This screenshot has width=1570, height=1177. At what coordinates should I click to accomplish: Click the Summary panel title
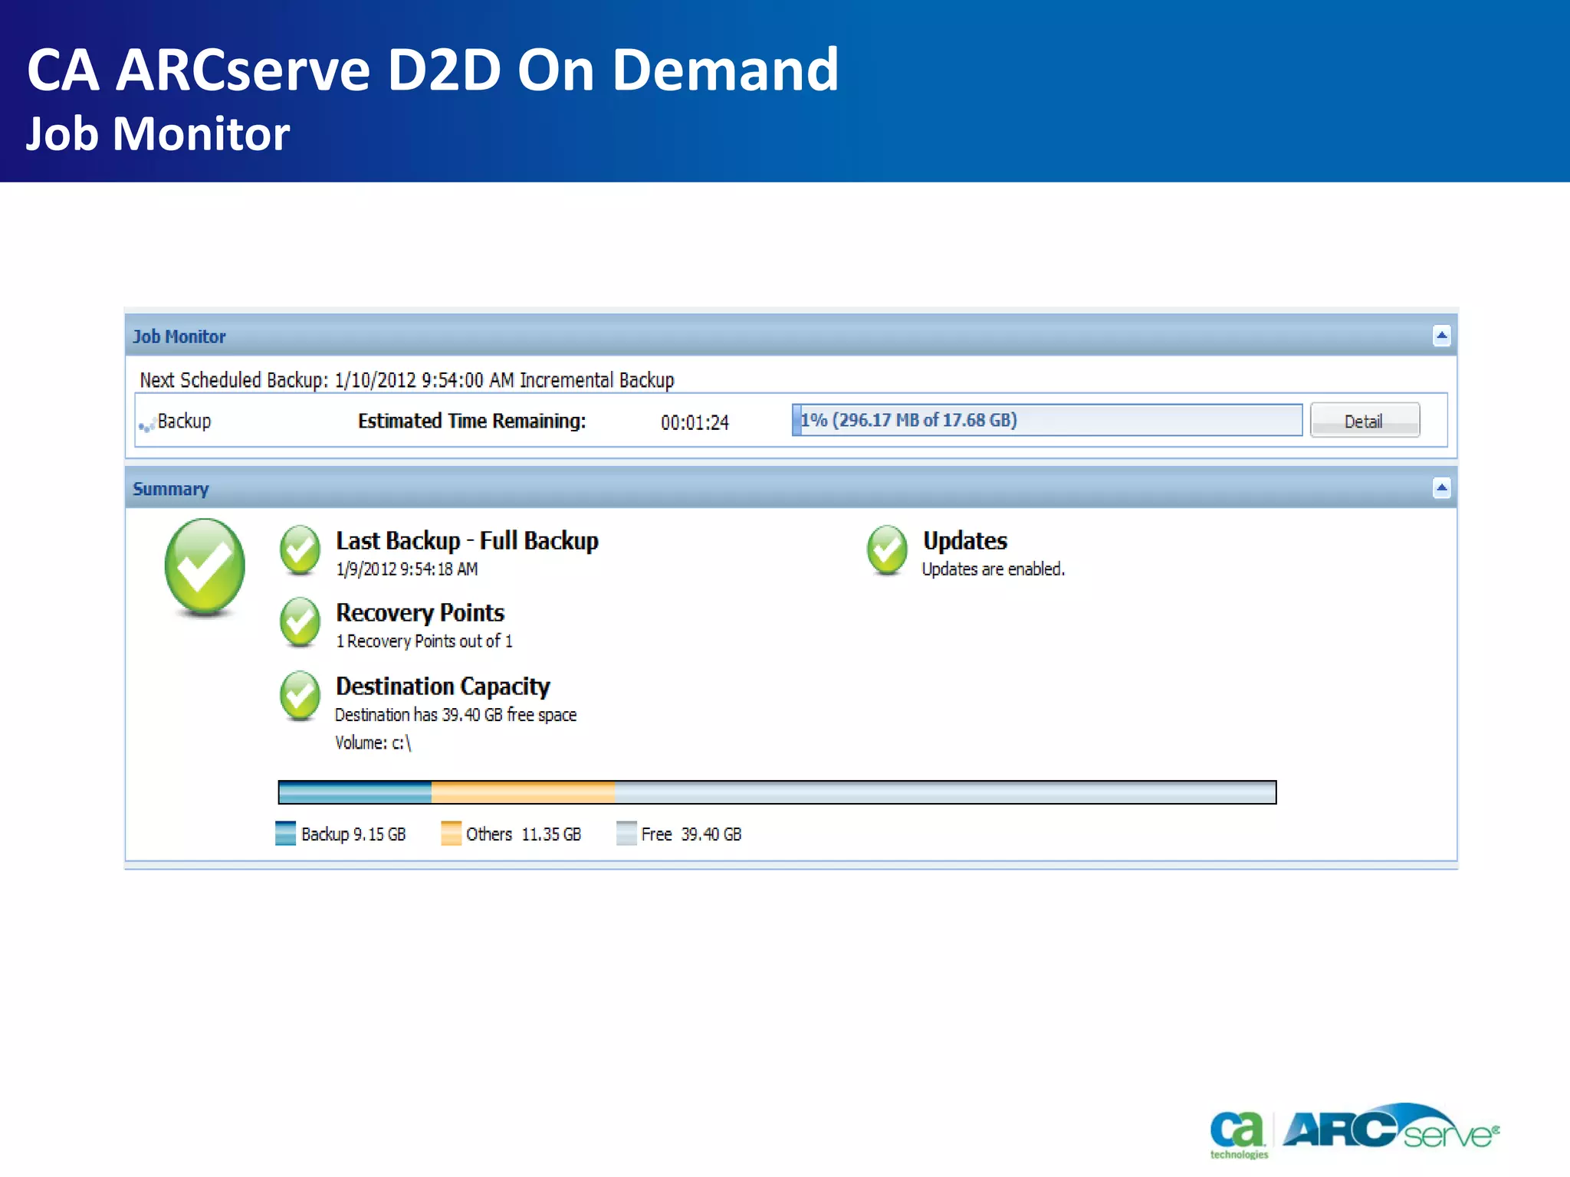171,489
